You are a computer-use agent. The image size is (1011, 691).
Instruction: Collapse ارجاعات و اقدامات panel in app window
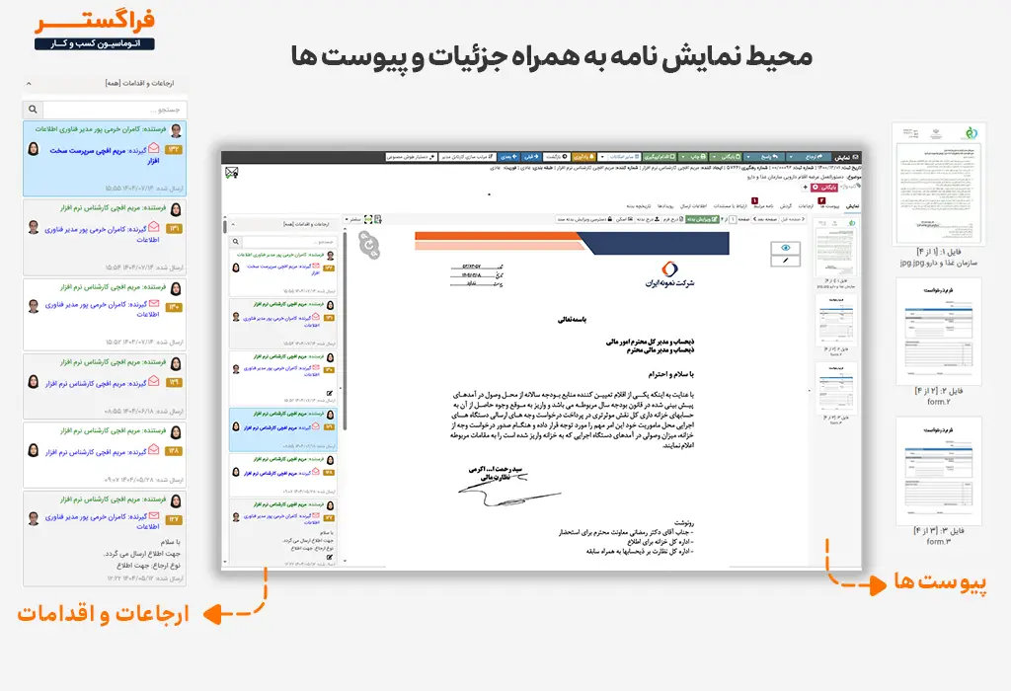[x=233, y=224]
